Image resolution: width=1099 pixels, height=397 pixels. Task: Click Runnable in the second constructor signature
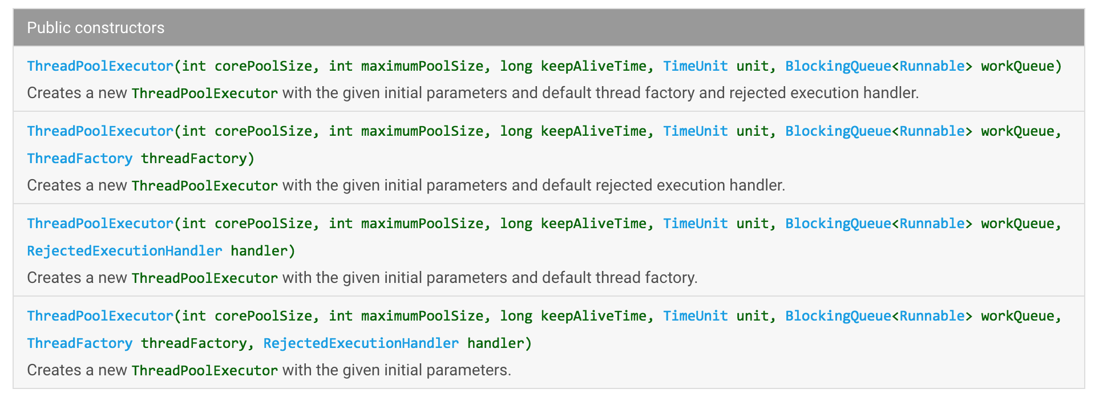tap(932, 131)
